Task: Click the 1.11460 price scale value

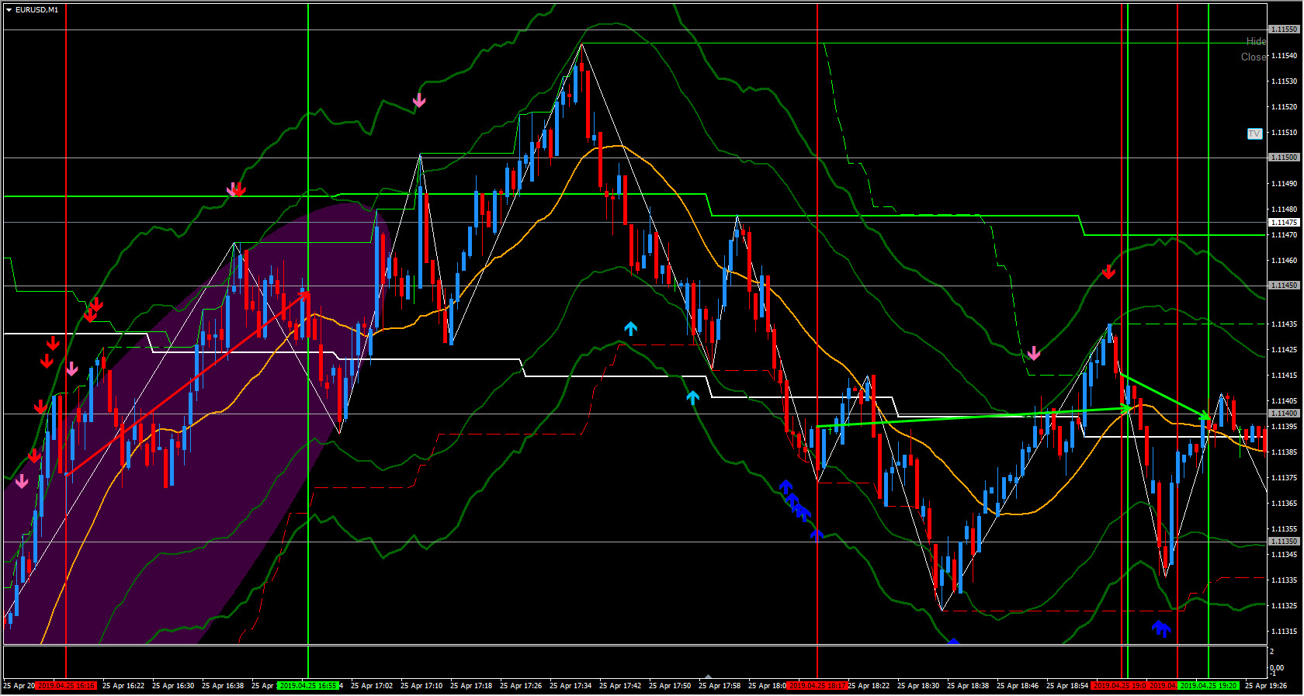Action: [x=1284, y=261]
